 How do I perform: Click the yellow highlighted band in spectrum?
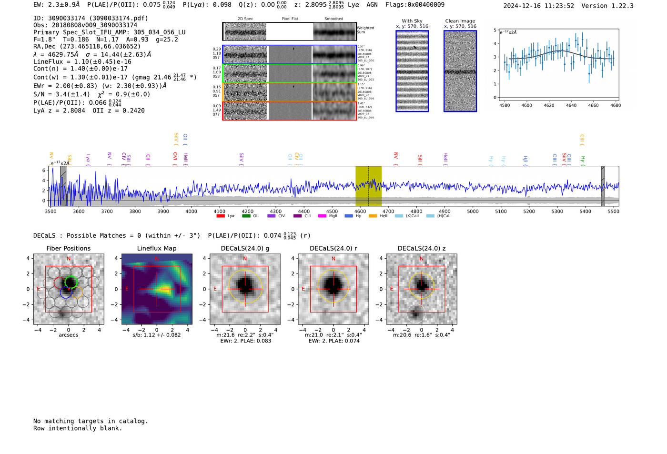[x=368, y=186]
